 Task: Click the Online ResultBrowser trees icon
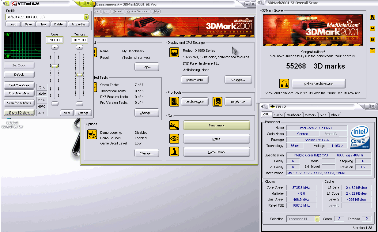(284, 84)
